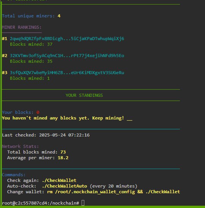205x208 pixels.
Task: Click 'Blocks mined: 37' line
Action: pos(31,44)
